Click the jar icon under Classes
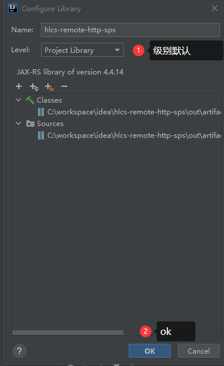The height and width of the screenshot is (366, 224). pyautogui.click(x=41, y=112)
